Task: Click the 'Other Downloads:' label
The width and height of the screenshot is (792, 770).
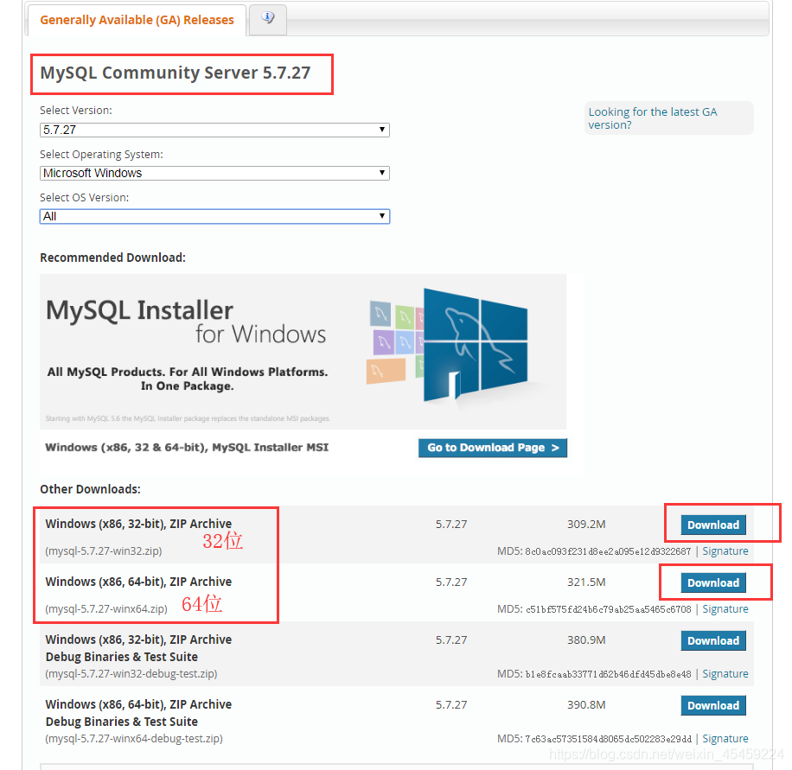Action: (90, 489)
